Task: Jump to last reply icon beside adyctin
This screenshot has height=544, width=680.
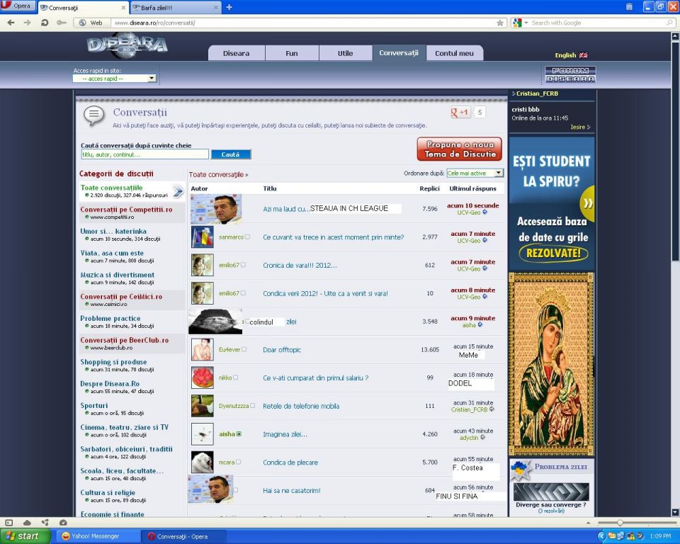Action: tap(482, 437)
